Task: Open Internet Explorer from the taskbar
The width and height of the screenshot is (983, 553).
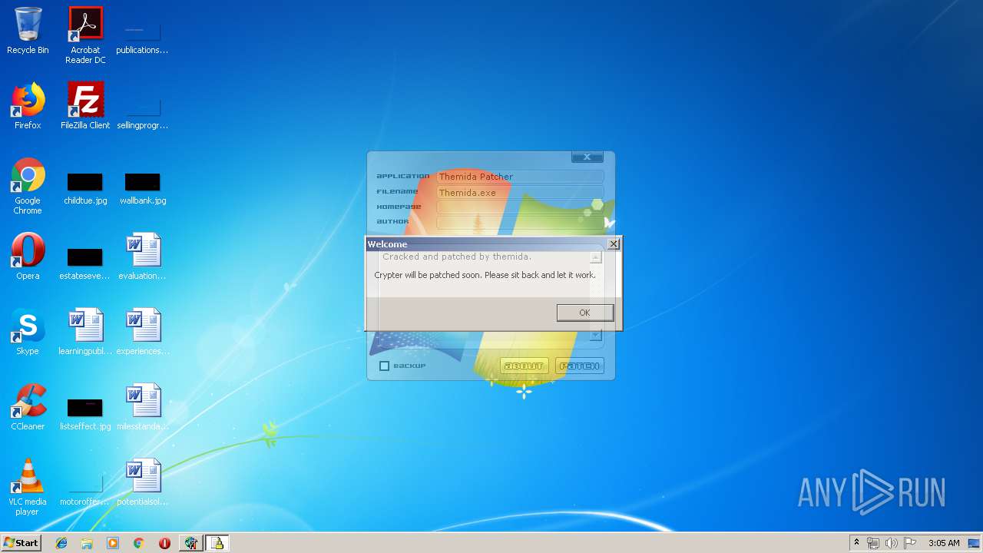Action: pos(61,543)
